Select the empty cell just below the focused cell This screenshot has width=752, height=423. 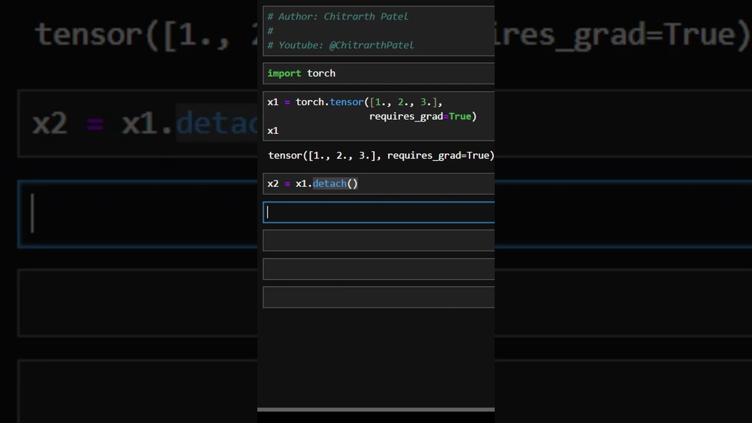click(378, 241)
